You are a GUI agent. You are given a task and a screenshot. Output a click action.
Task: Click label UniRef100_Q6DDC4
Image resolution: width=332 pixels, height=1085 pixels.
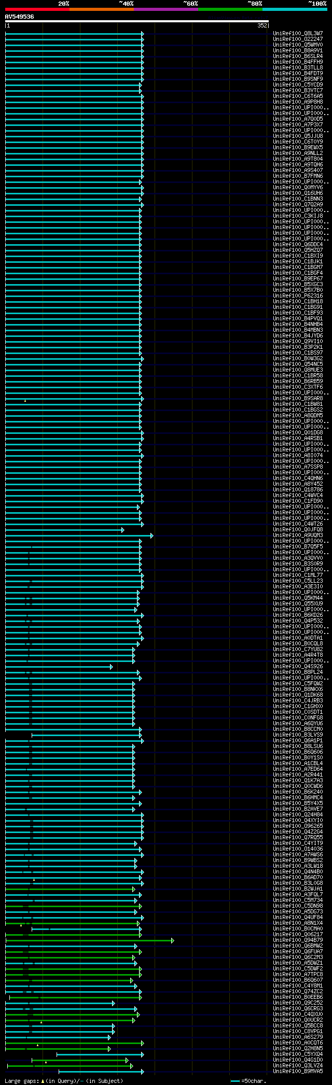[298, 244]
